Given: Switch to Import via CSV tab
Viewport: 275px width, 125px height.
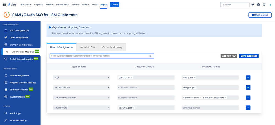Looking at the screenshot, I should 87,47.
